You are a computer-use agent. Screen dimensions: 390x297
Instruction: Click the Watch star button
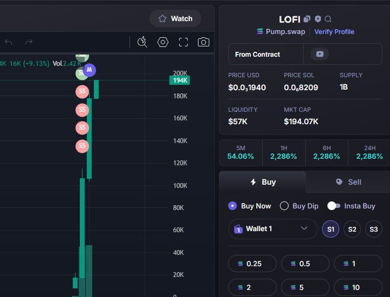175,19
